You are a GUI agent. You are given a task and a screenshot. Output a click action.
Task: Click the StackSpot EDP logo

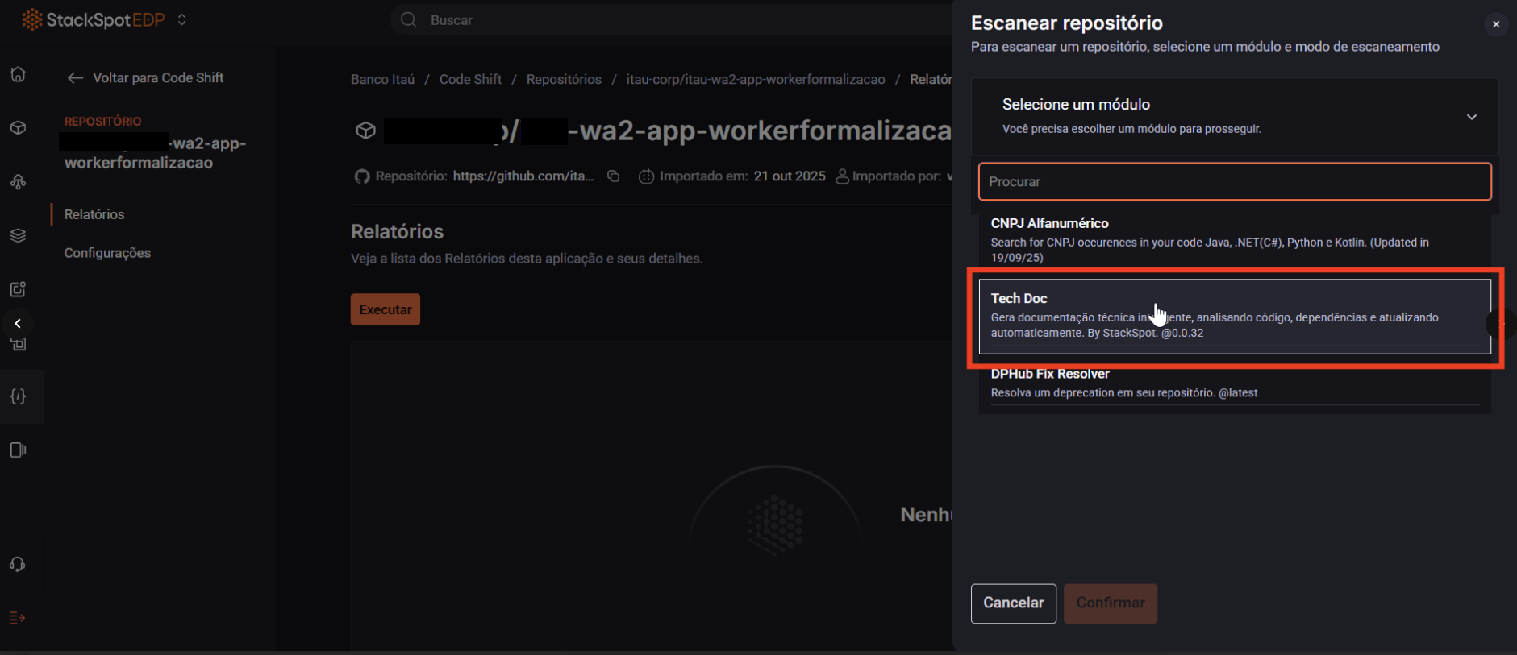tap(93, 19)
